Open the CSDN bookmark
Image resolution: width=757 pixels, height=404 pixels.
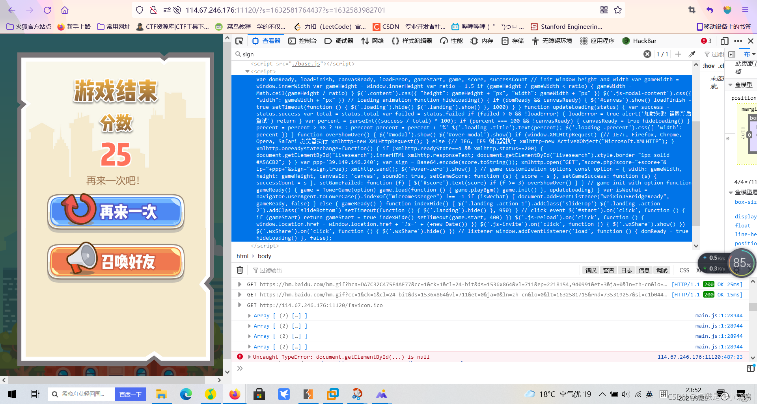click(409, 27)
